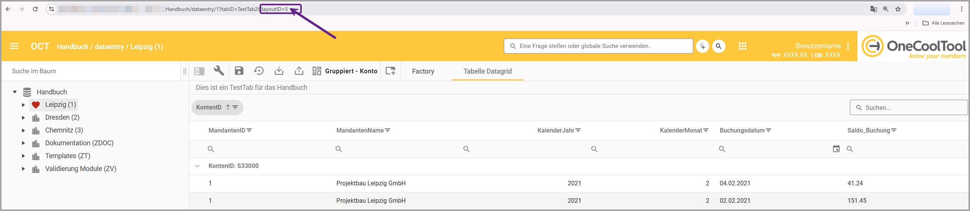
Task: Open the Buchungsdatum calendar picker
Action: tap(836, 149)
